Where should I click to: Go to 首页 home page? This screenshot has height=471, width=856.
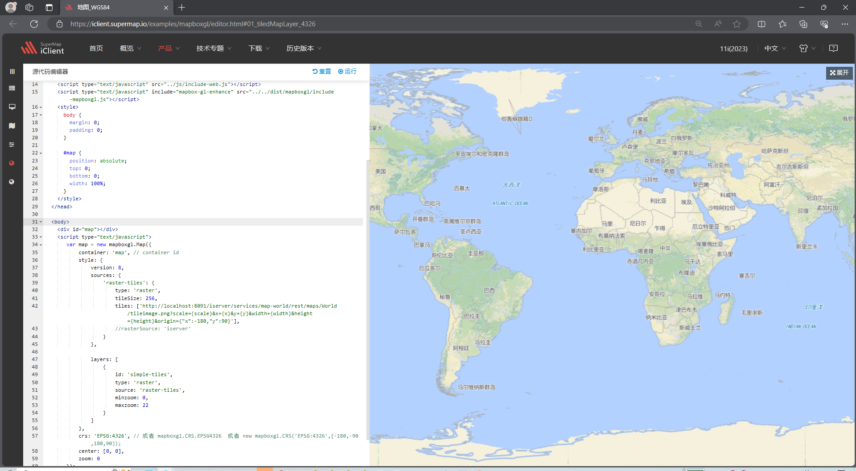pyautogui.click(x=96, y=48)
